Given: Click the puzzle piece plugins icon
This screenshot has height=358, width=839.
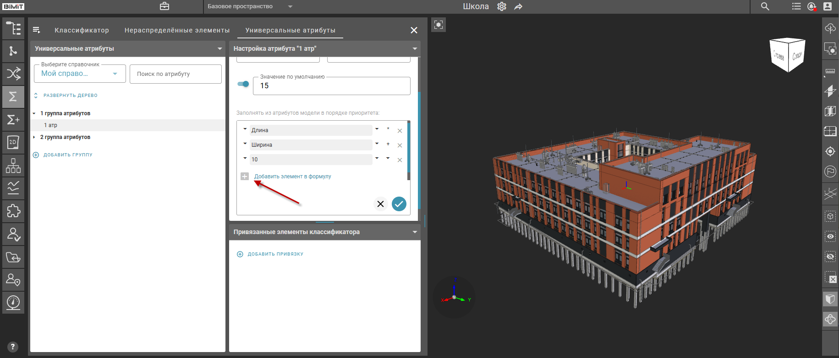Looking at the screenshot, I should pyautogui.click(x=13, y=211).
